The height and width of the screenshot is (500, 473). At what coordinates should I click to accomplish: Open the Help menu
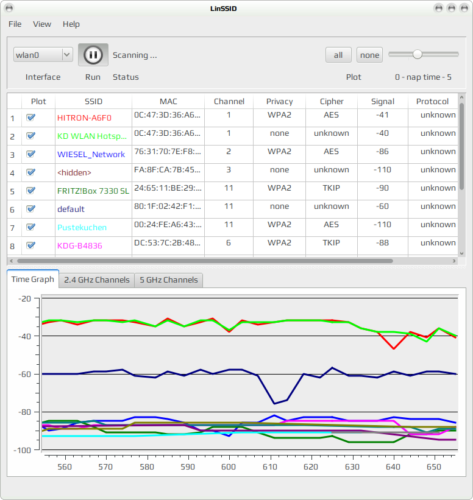(71, 24)
